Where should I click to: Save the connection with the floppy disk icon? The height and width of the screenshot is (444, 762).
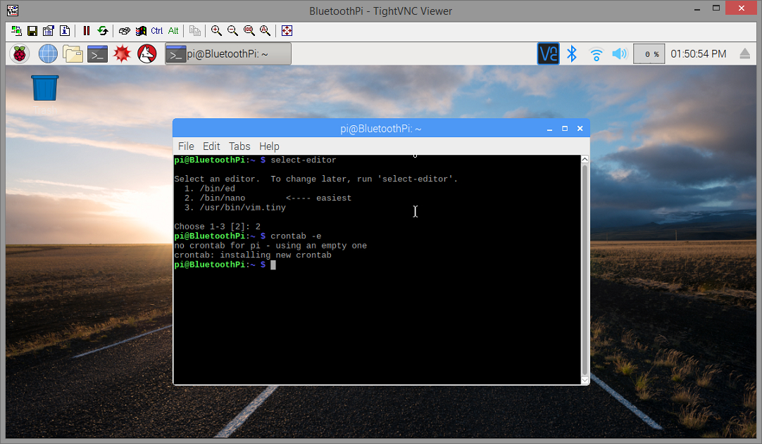coord(32,30)
